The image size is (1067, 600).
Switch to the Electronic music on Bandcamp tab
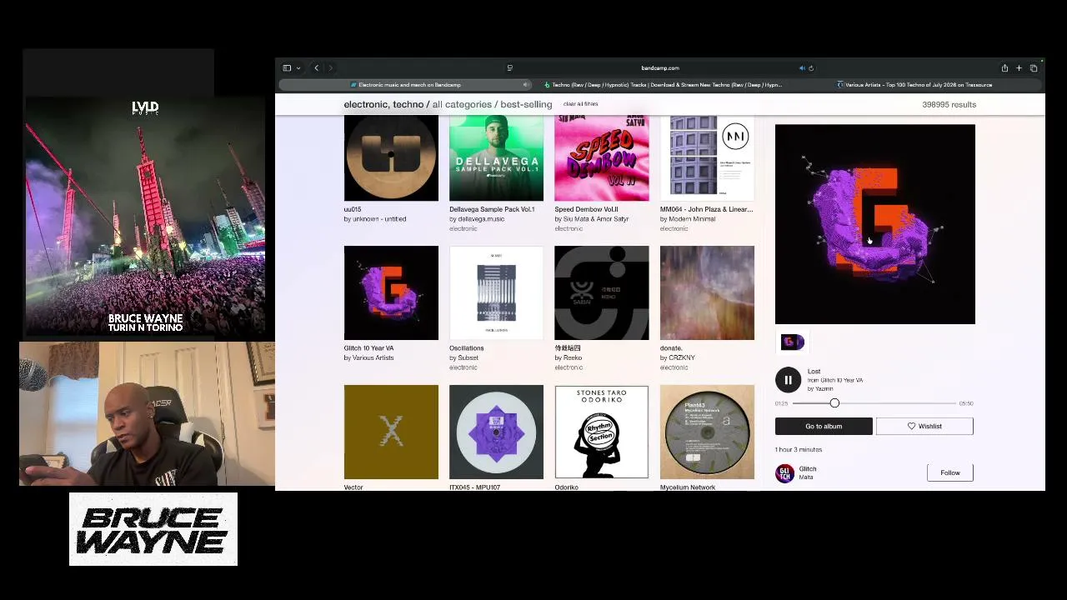[x=406, y=84]
